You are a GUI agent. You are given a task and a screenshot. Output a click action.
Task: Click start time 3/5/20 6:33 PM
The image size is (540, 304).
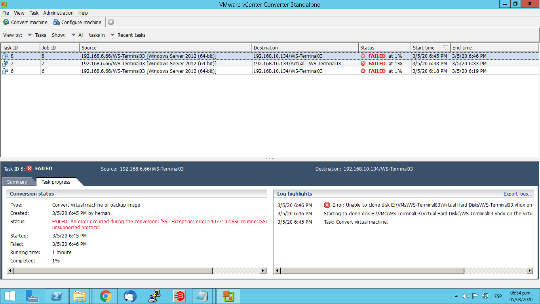(430, 63)
